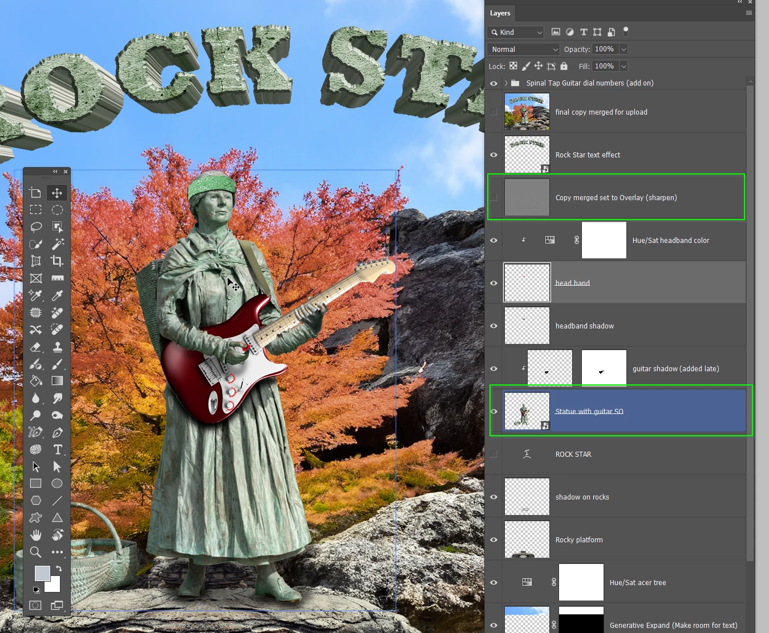Select the Zoom tool
The image size is (769, 633).
coord(35,552)
